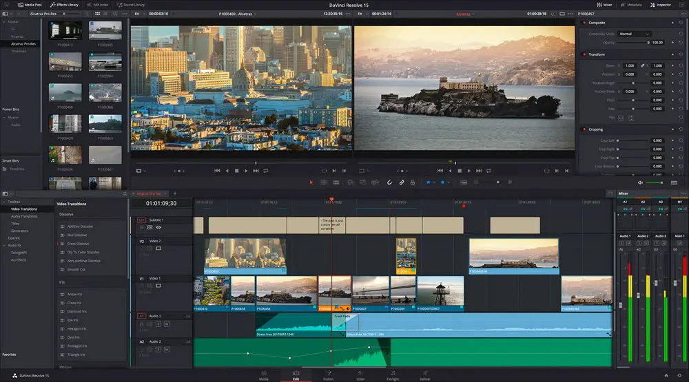Select the red arrow Selection Mode tool
This screenshot has width=689, height=382.
311,182
